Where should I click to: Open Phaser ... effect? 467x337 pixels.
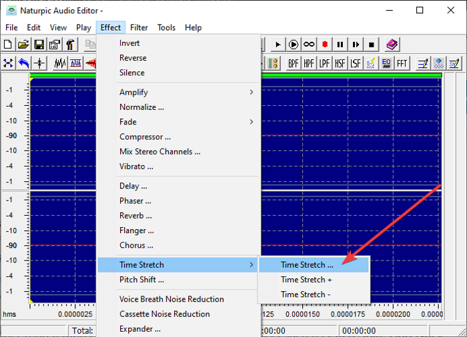tap(179, 201)
